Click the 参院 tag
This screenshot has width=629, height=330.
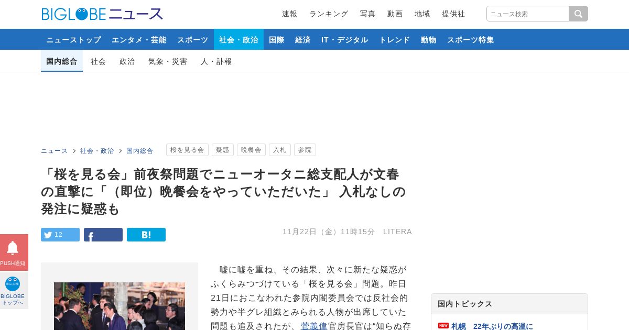(x=305, y=150)
